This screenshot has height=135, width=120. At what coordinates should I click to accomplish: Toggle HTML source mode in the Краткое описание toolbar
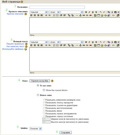tap(113, 15)
